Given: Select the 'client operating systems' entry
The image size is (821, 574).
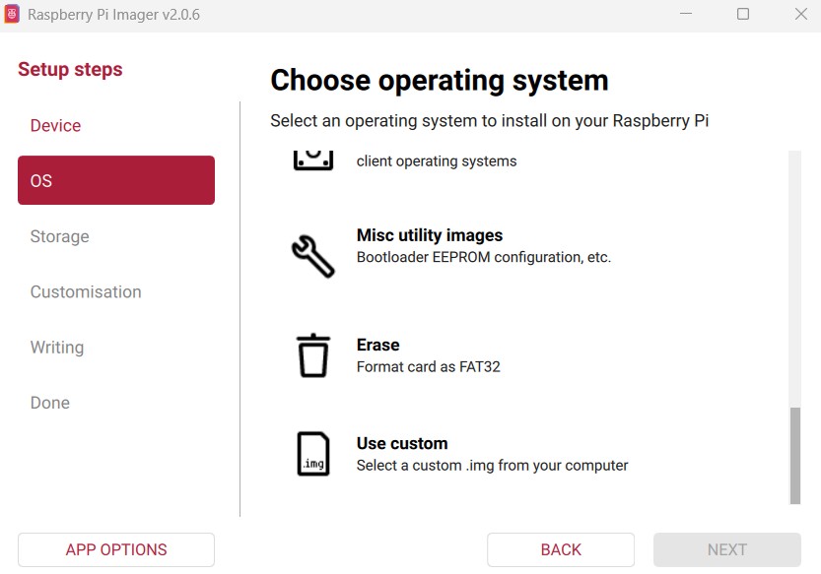Looking at the screenshot, I should (x=436, y=161).
